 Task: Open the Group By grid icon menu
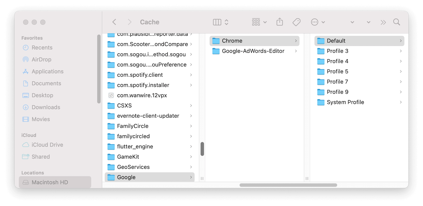click(259, 22)
